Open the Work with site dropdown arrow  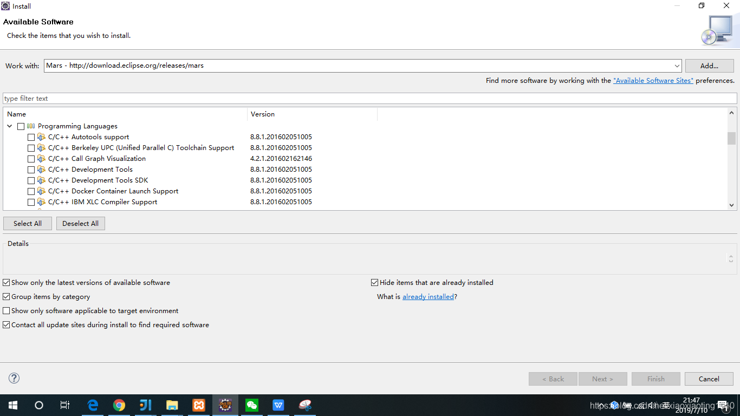click(677, 66)
